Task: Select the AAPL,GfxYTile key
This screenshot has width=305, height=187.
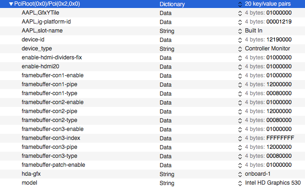Action: tap(40, 13)
